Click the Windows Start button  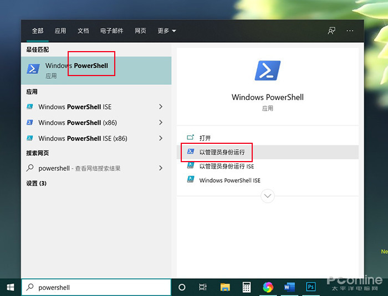(x=11, y=287)
